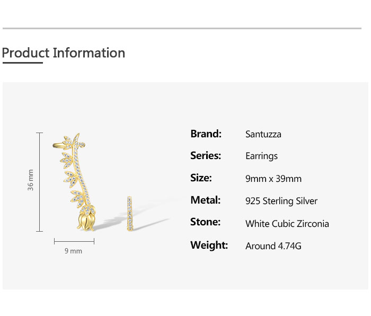Select the 9mm x 39mm size value

pos(273,179)
